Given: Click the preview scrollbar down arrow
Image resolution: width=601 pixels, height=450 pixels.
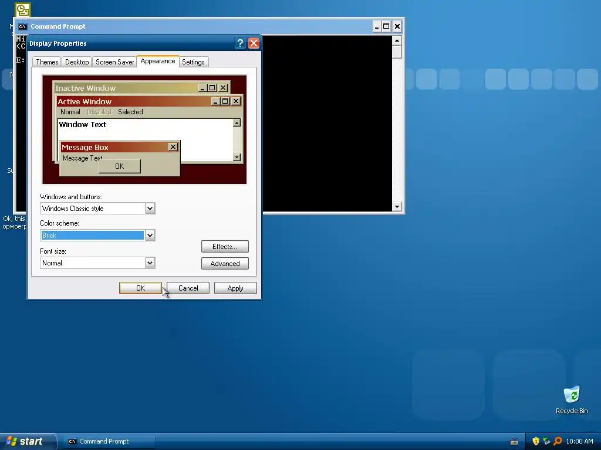Looking at the screenshot, I should point(237,157).
